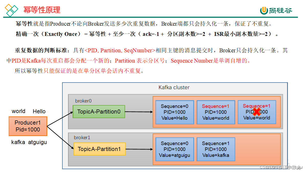Click the bold text '重复数据的判断标准'
305x172 pixels.
(41, 50)
